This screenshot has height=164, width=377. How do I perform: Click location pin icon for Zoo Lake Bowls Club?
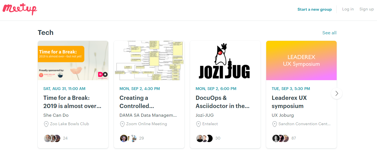[x=46, y=124]
